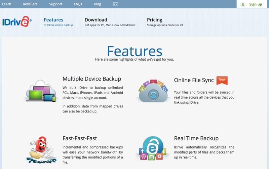The image size is (269, 169).
Task: Click the 'In addition, data from mapped drives' paragraph
Action: 93,109
